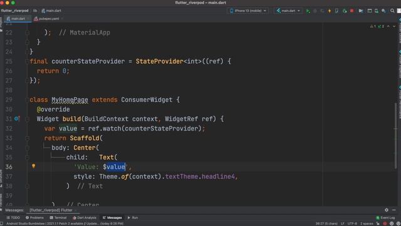Select the Messages tool window tab

(x=112, y=218)
